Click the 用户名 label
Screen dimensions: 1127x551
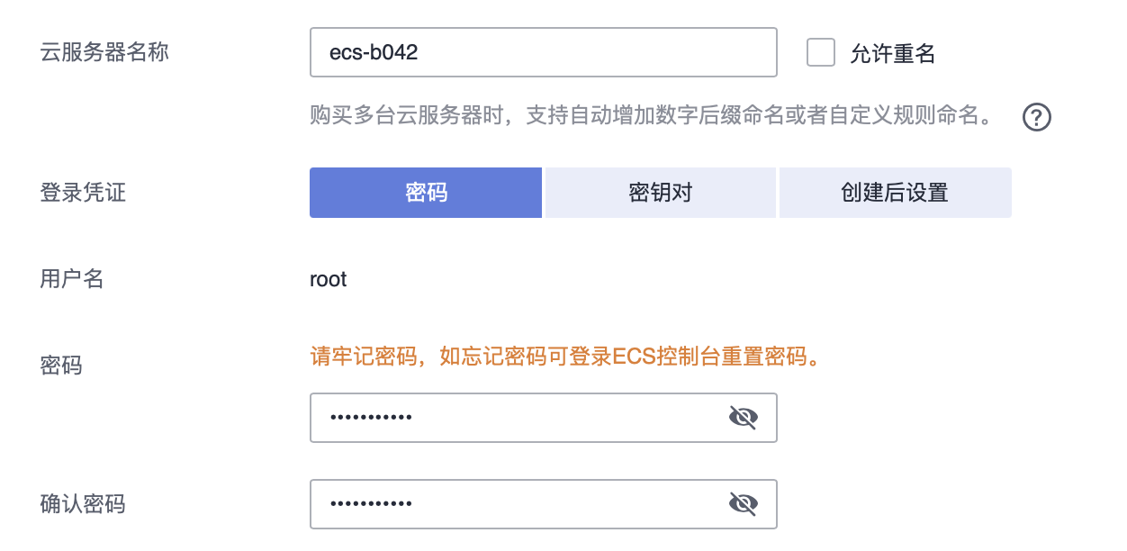pos(72,279)
